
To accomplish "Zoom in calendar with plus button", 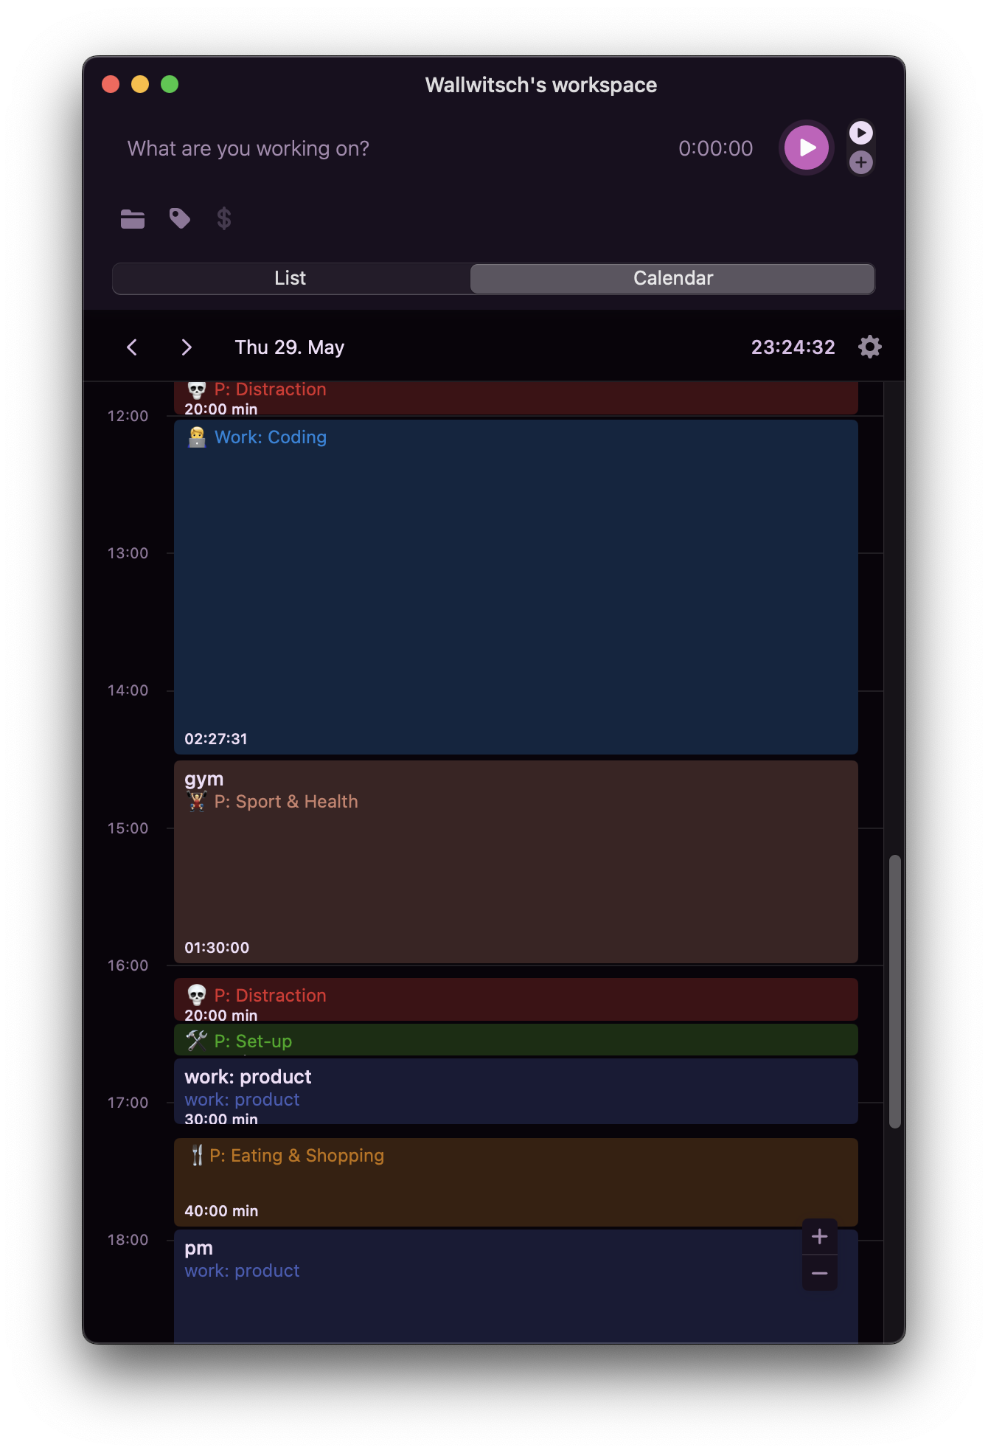I will pos(819,1236).
